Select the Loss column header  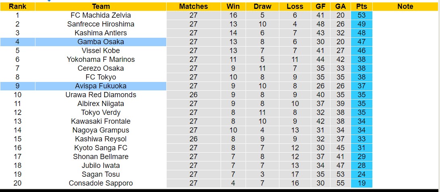[295, 6]
